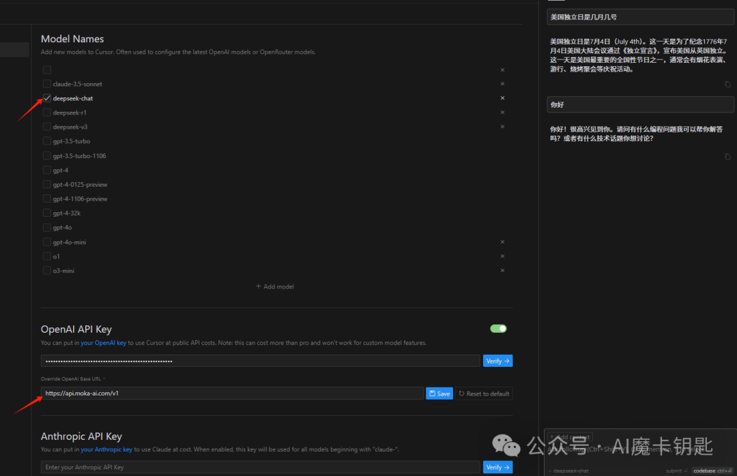Reset the base URL to default
Image resolution: width=737 pixels, height=476 pixels.
(483, 393)
